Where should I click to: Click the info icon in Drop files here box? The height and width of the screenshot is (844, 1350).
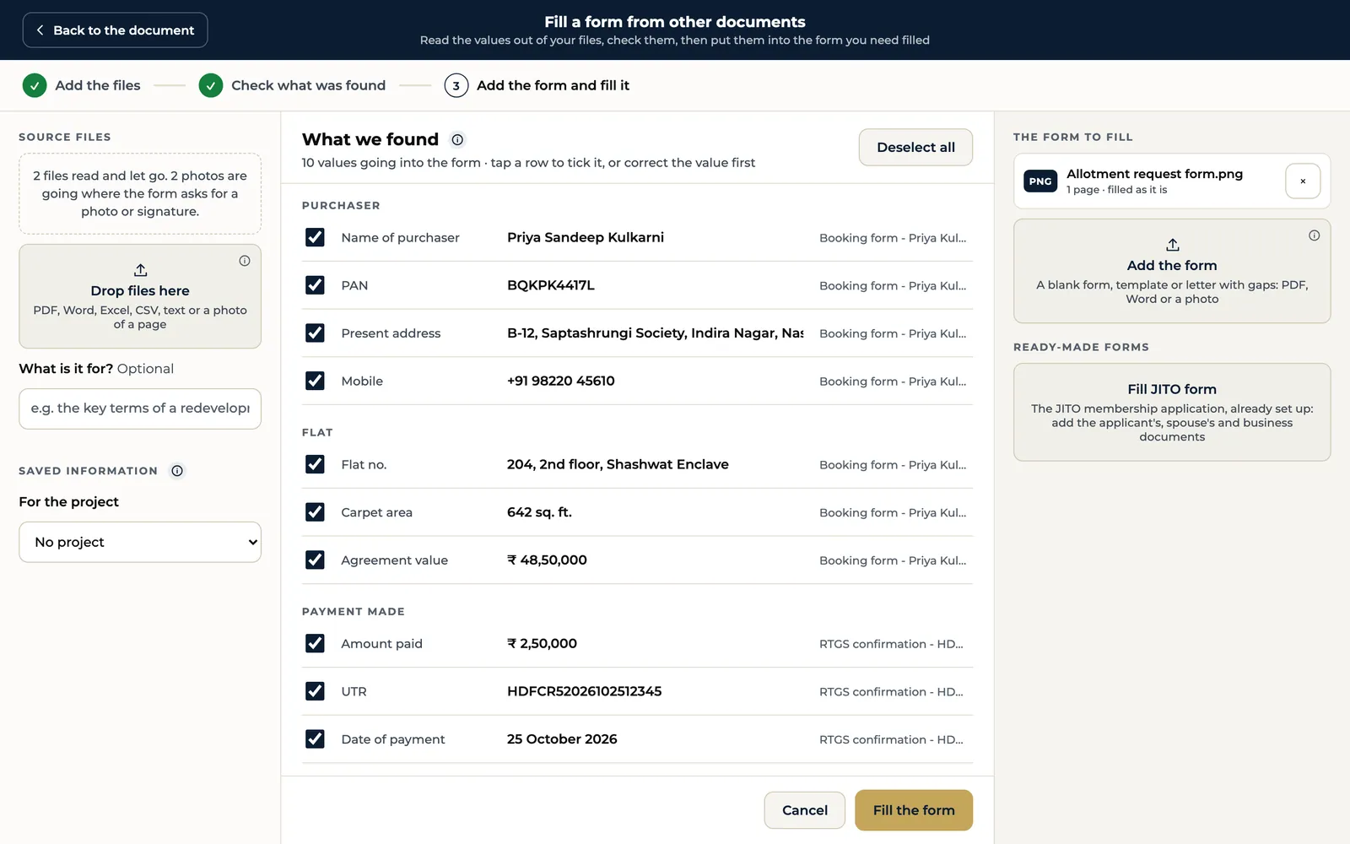(x=245, y=261)
